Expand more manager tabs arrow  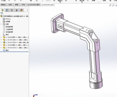(27, 10)
